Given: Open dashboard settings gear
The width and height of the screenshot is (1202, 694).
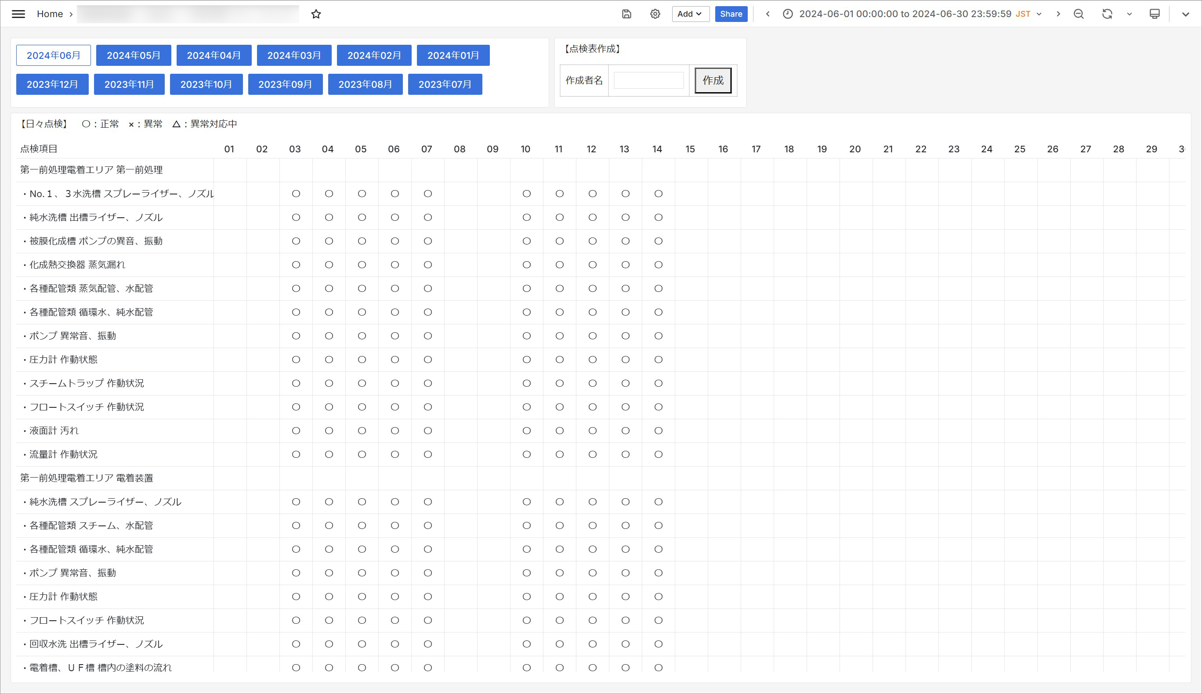Looking at the screenshot, I should click(655, 14).
